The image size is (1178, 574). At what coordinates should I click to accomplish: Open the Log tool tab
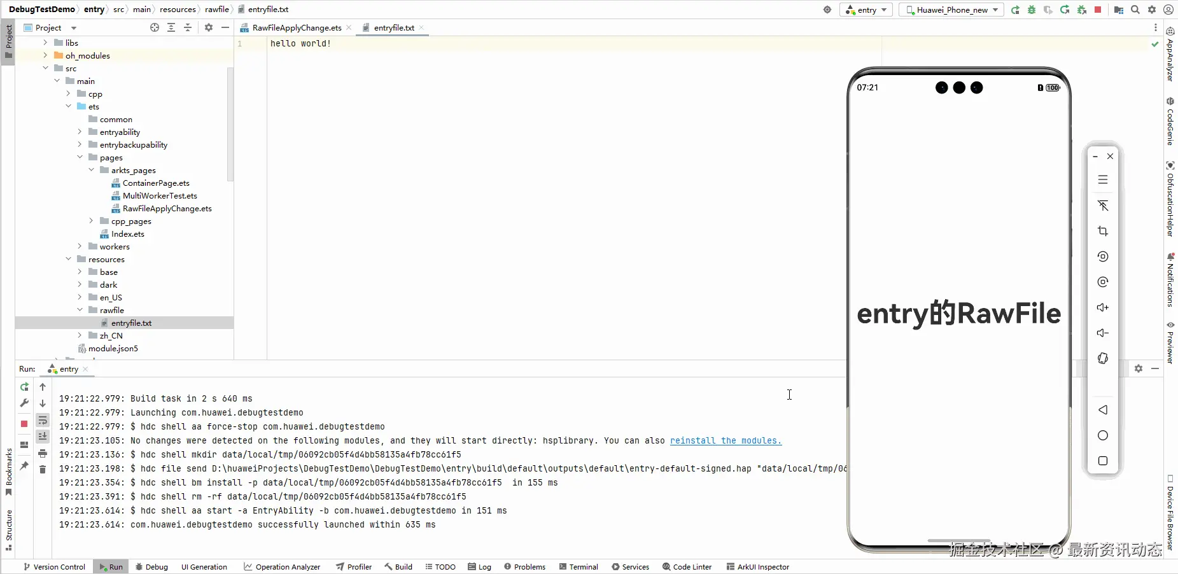click(479, 566)
